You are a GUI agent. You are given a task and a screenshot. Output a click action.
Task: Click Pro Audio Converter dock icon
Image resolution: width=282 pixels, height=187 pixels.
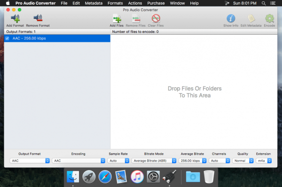[x=169, y=177]
